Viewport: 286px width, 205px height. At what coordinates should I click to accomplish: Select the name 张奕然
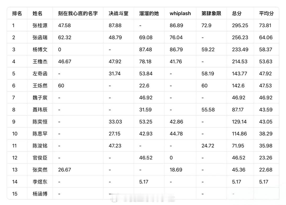[40, 170]
